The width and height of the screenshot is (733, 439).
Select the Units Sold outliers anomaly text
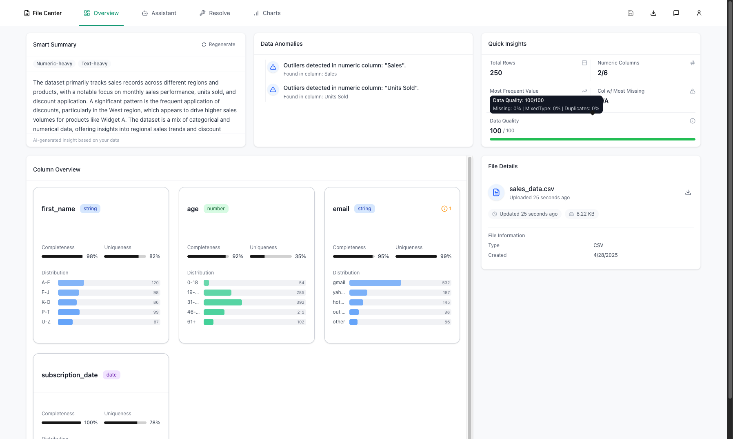click(x=351, y=88)
